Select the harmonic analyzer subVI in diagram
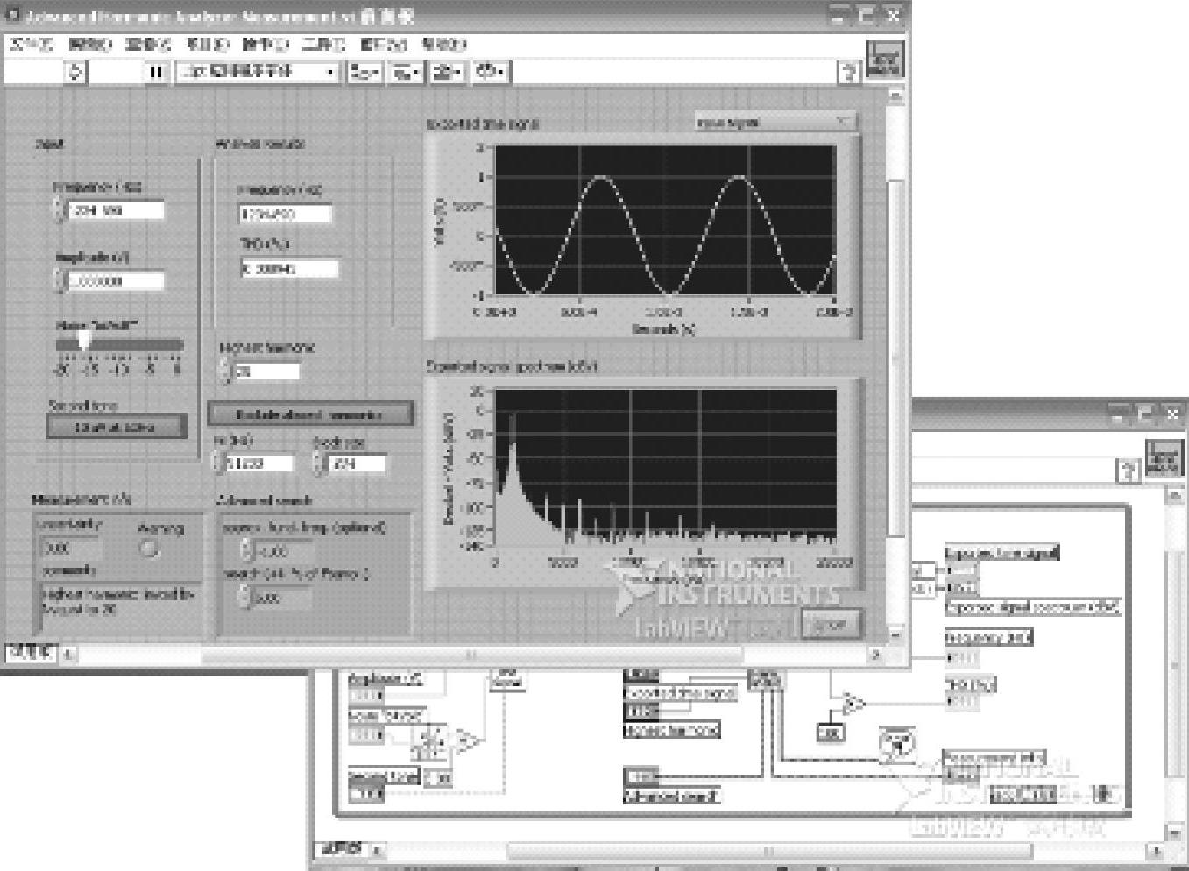1189x871 pixels. tap(767, 679)
